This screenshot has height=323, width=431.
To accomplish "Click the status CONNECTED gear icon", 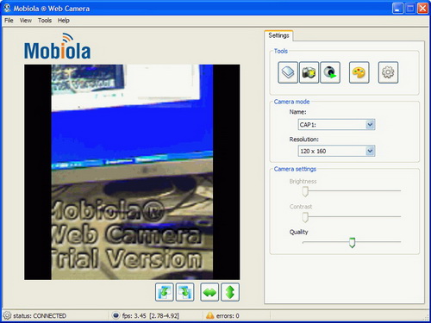I will (7, 315).
